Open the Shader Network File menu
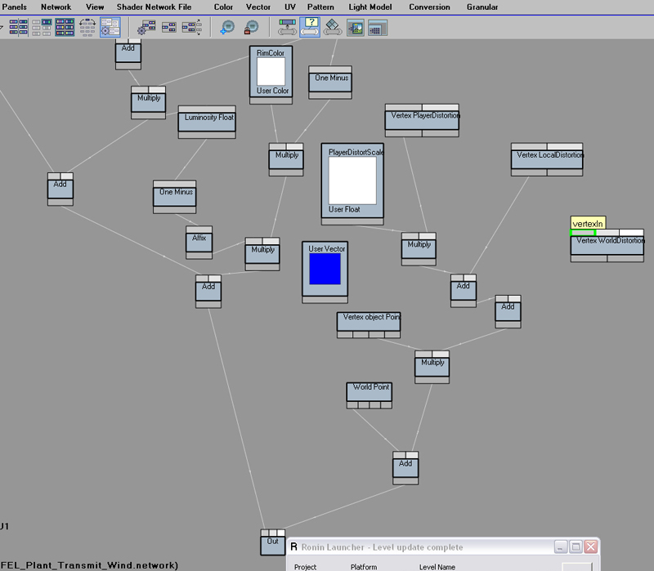Screen dimensions: 654x571 [154, 7]
